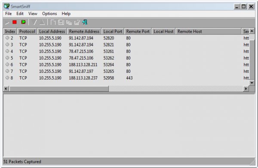Open the View menu
The image size is (258, 168).
pyautogui.click(x=33, y=14)
